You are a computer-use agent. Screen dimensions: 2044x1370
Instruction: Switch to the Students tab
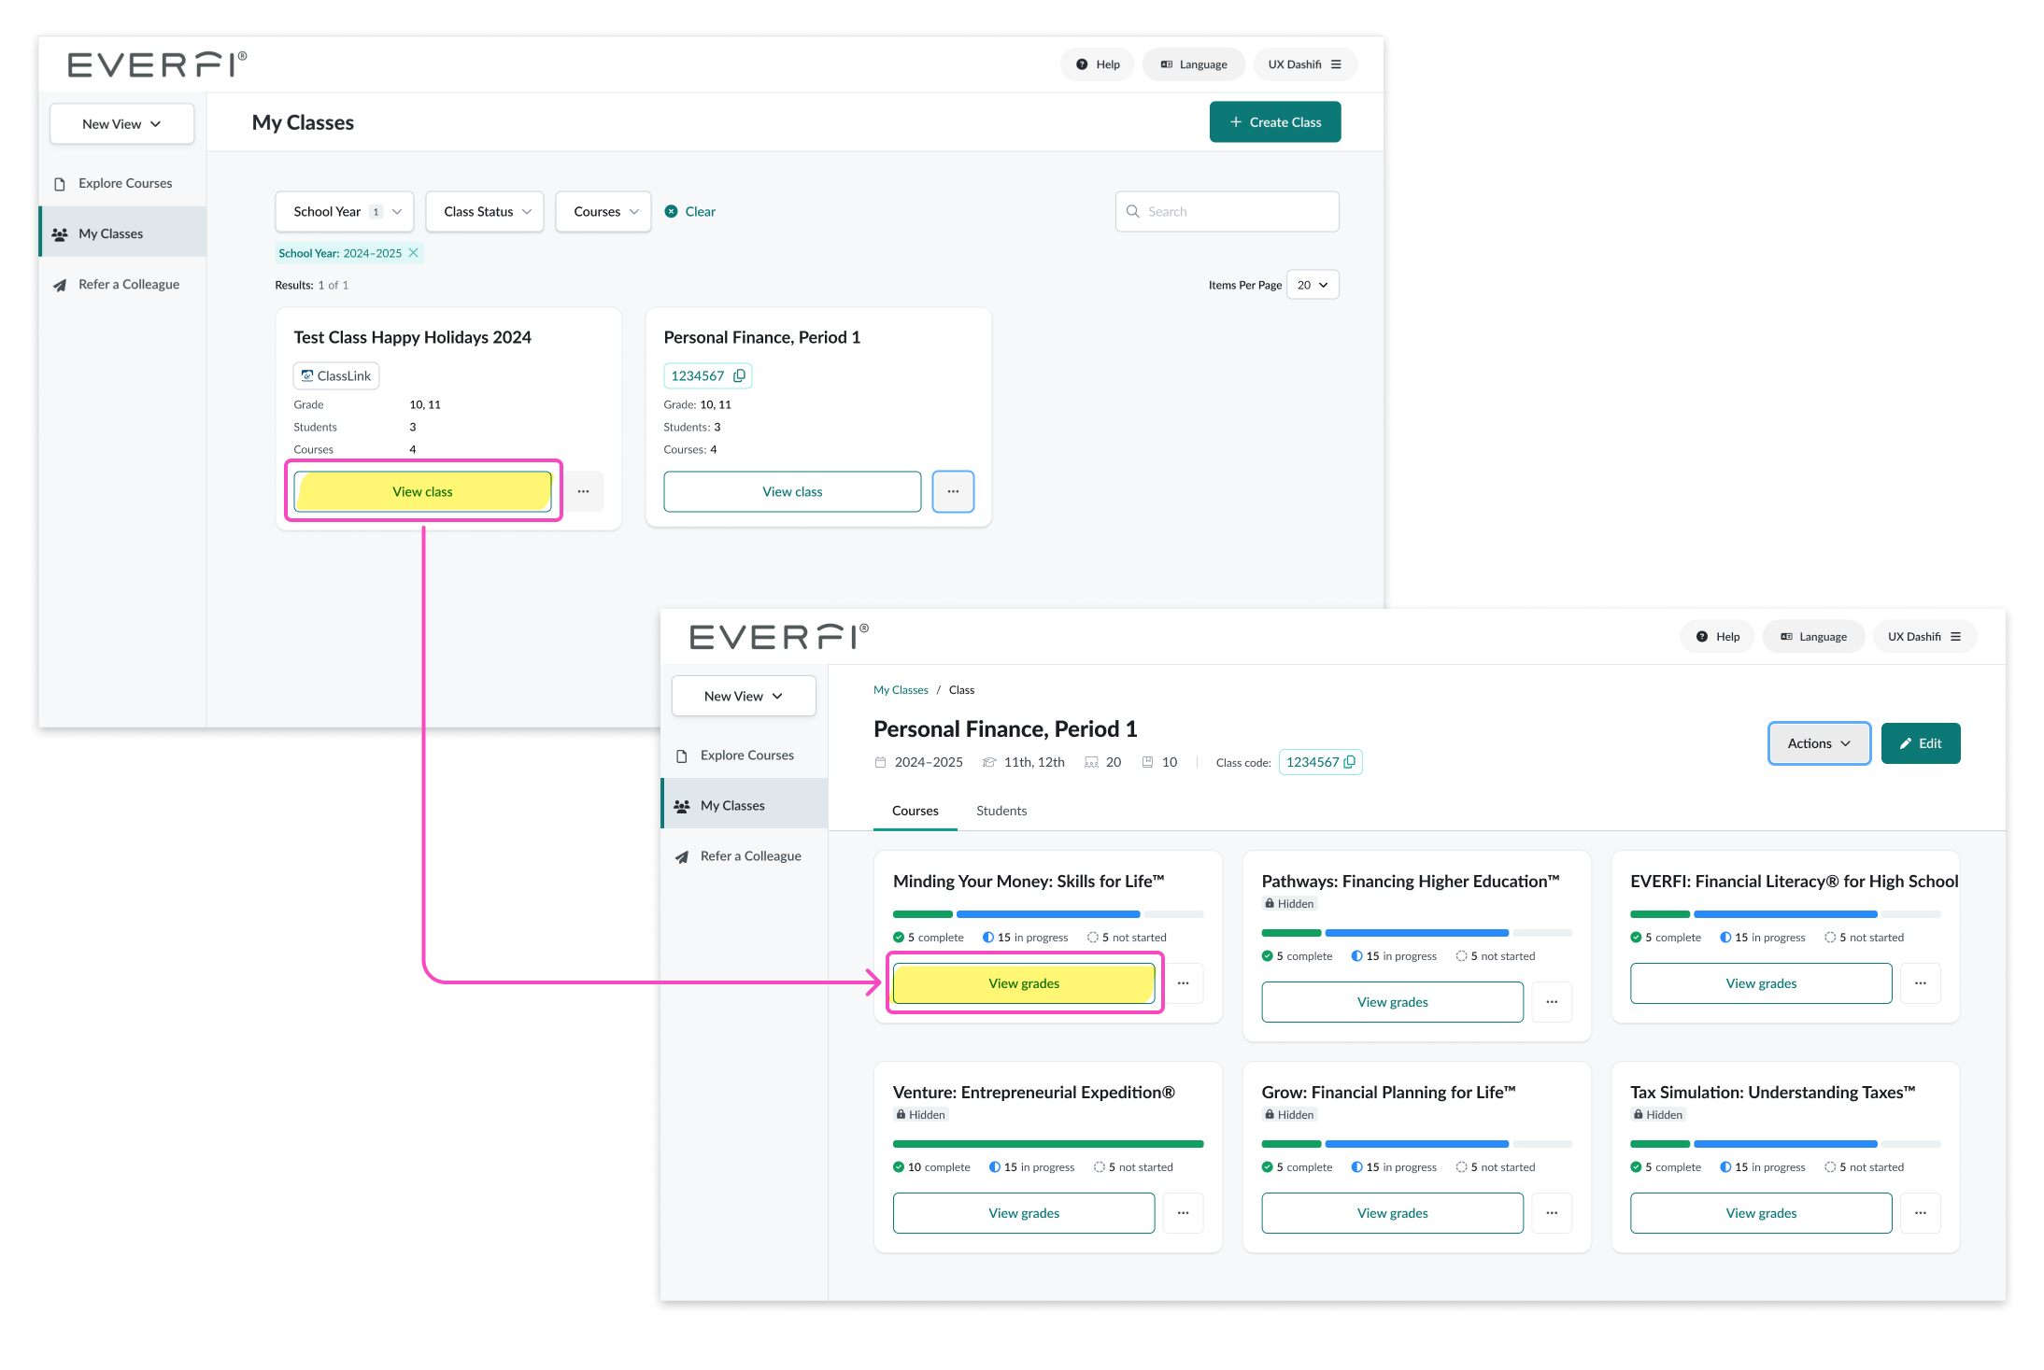1001,811
